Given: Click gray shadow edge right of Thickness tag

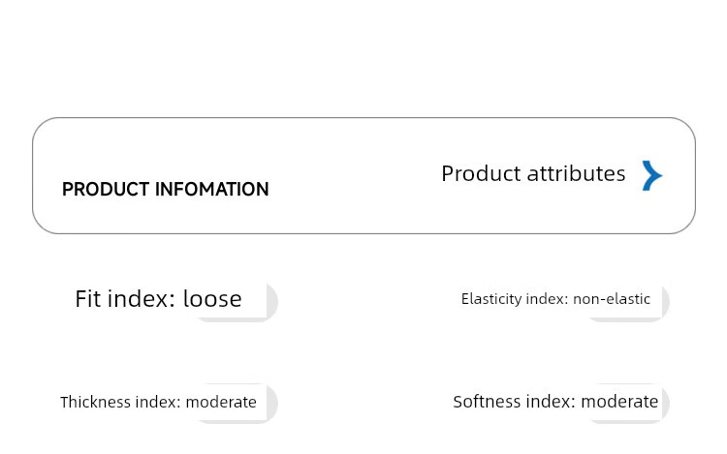Looking at the screenshot, I should pyautogui.click(x=272, y=405).
